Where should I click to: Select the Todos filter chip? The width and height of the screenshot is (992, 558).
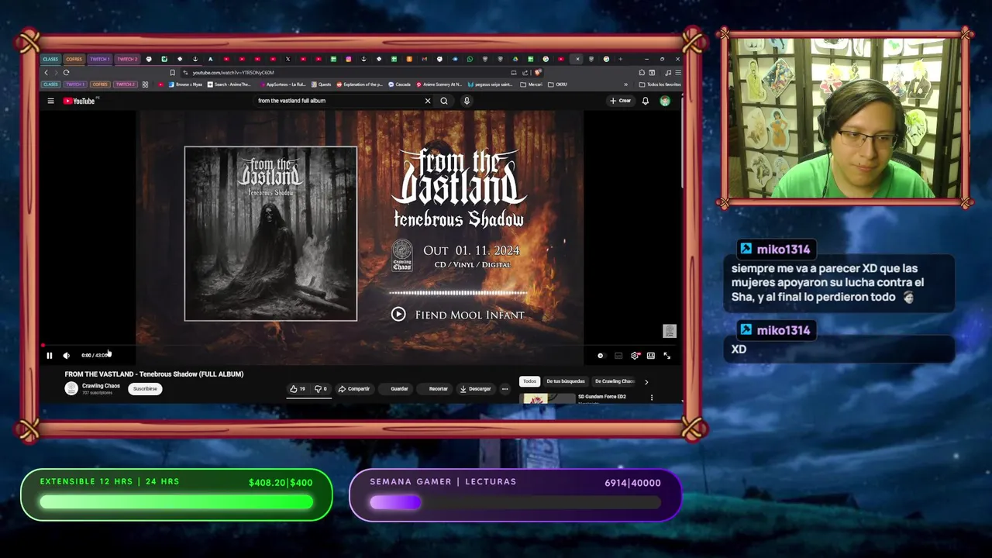[x=529, y=381]
